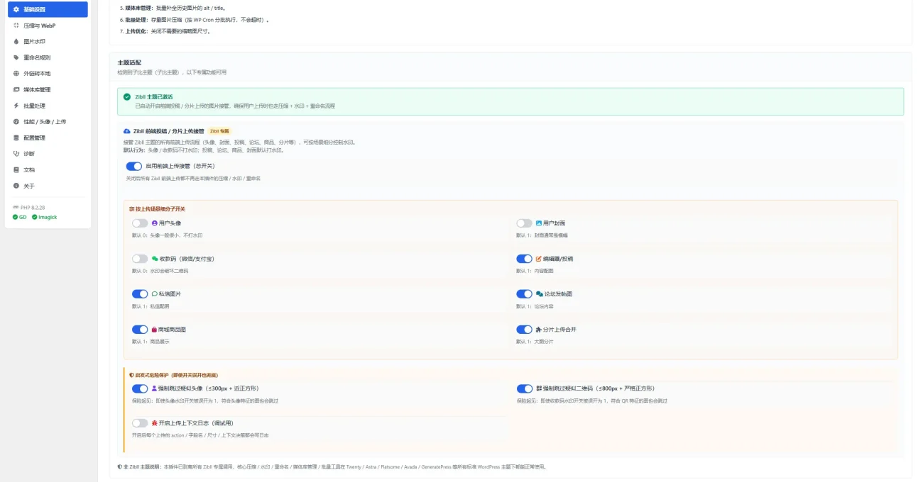Disable the 私信图片 toggle
Screen dimensions: 923x482
(140, 294)
